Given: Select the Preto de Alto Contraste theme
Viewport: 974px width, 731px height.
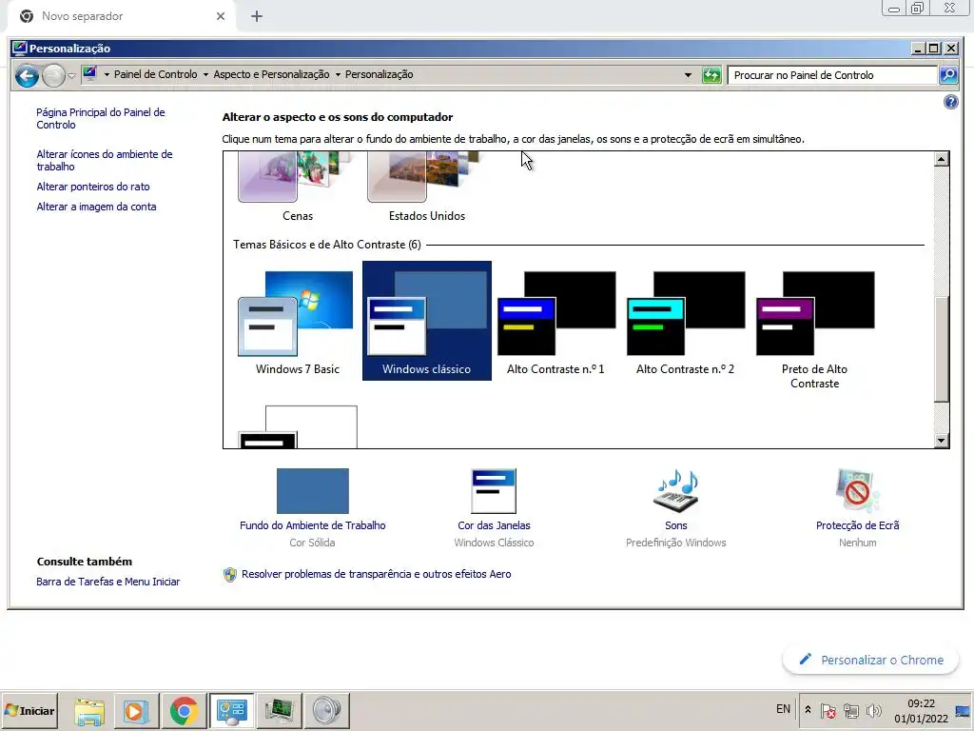Looking at the screenshot, I should coord(814,329).
